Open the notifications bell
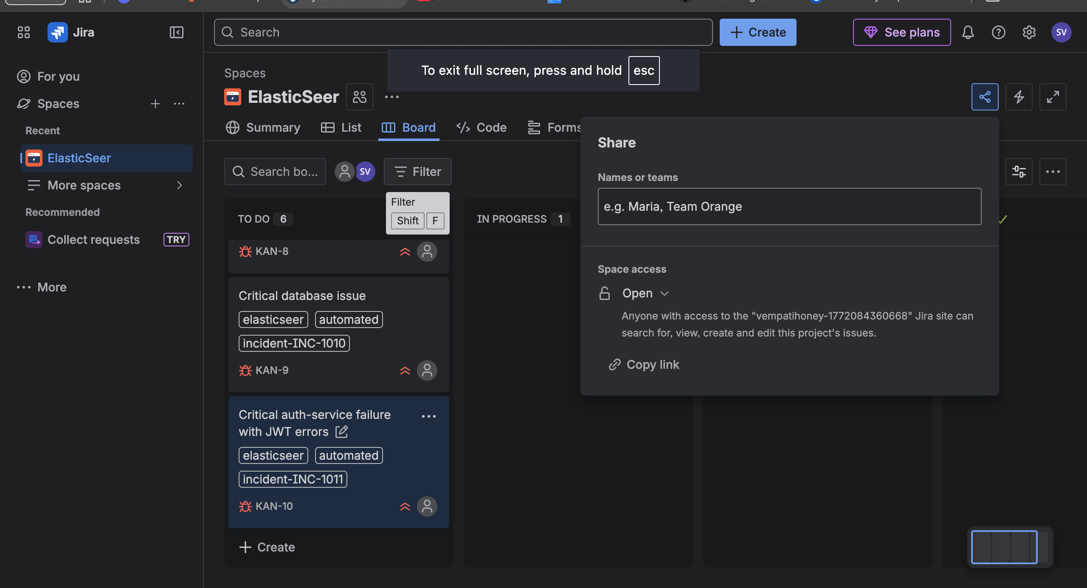Image resolution: width=1087 pixels, height=588 pixels. [968, 32]
